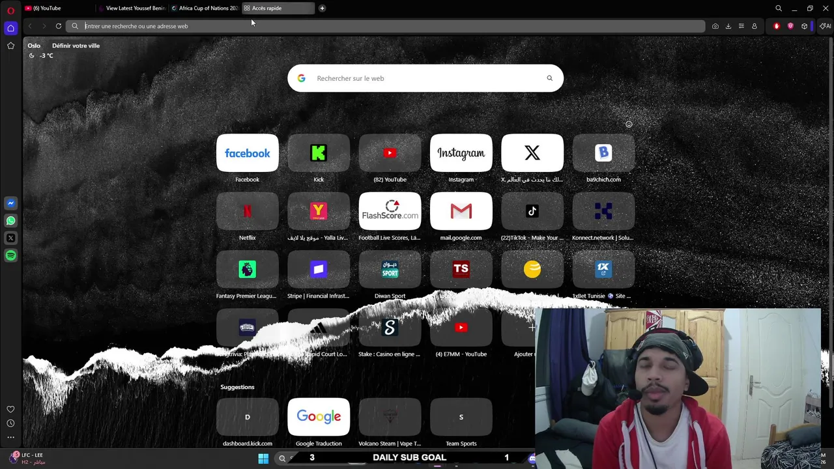This screenshot has height=469, width=834.
Task: Open the Yalla Live speed dial tile
Action: 319,211
